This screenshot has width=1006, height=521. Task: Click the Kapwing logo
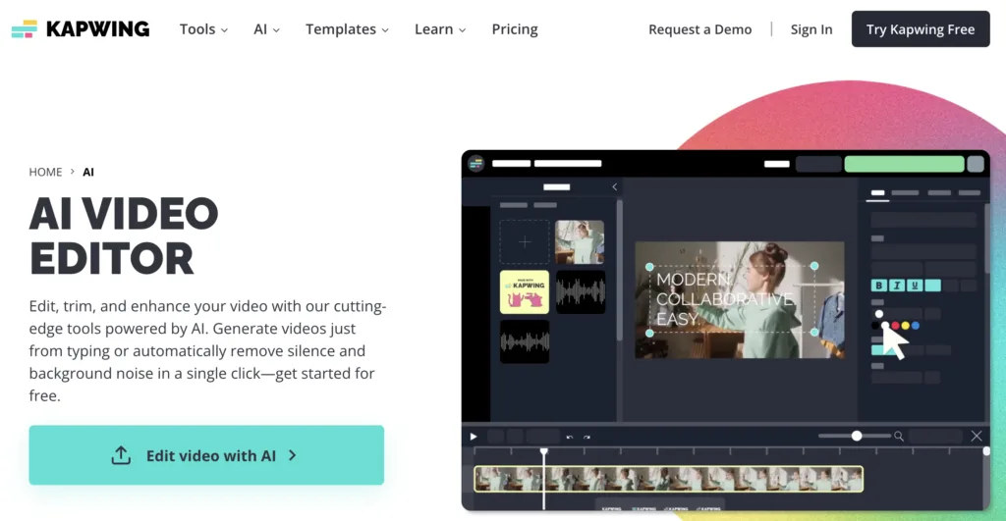coord(81,28)
